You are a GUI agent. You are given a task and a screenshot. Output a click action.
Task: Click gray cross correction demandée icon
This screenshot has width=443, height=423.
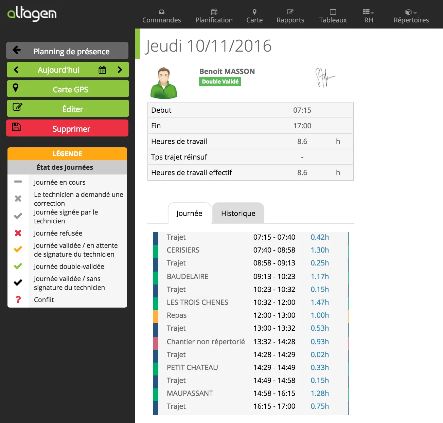pyautogui.click(x=18, y=199)
